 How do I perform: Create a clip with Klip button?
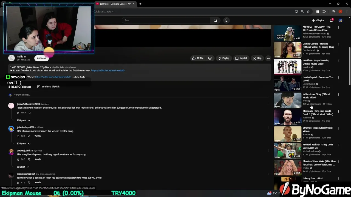[x=257, y=58]
